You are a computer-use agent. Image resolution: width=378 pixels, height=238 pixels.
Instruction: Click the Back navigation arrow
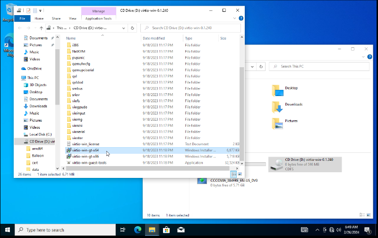tap(20, 28)
